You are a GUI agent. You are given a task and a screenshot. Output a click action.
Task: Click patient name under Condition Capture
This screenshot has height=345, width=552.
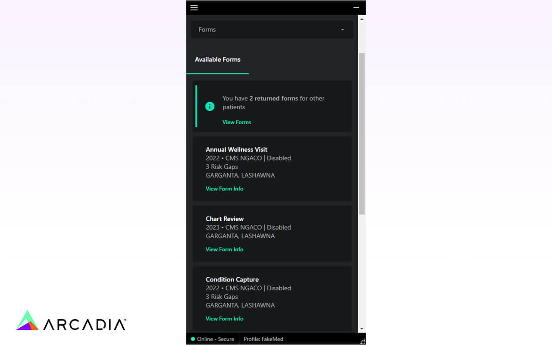(x=240, y=305)
